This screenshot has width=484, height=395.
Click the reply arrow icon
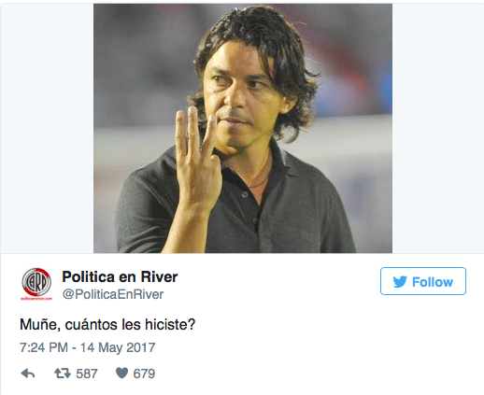tap(28, 374)
